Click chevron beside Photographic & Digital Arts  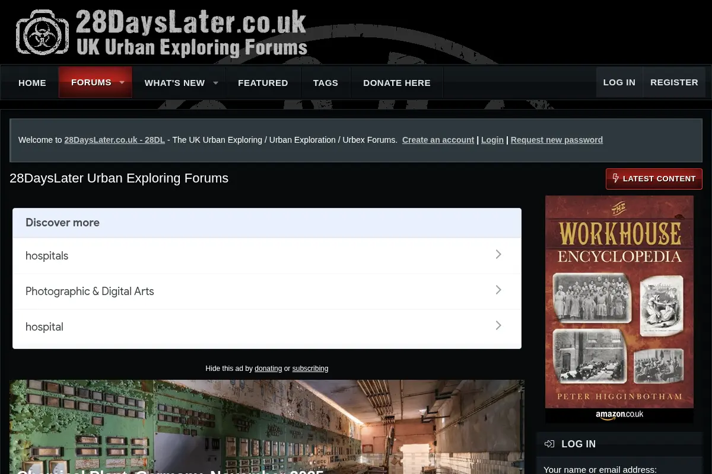pyautogui.click(x=498, y=290)
